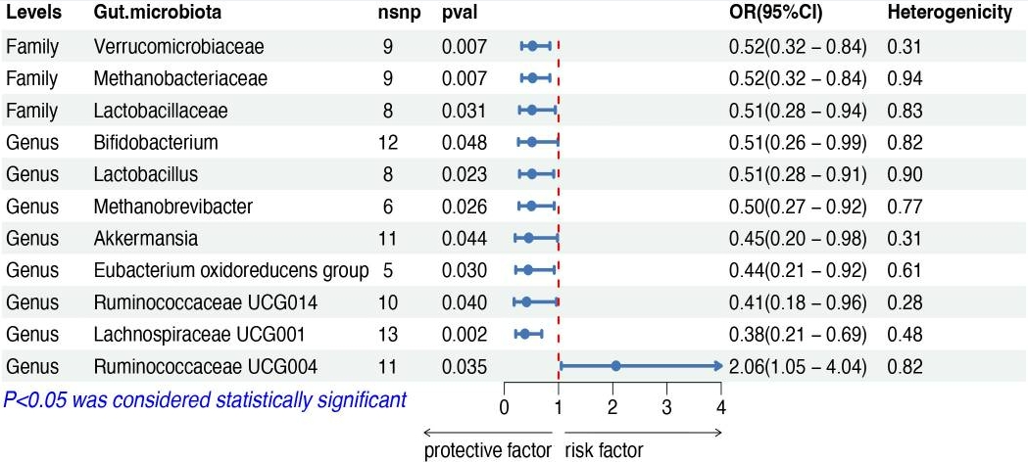Click the "risk factor" axis label

pos(604,451)
